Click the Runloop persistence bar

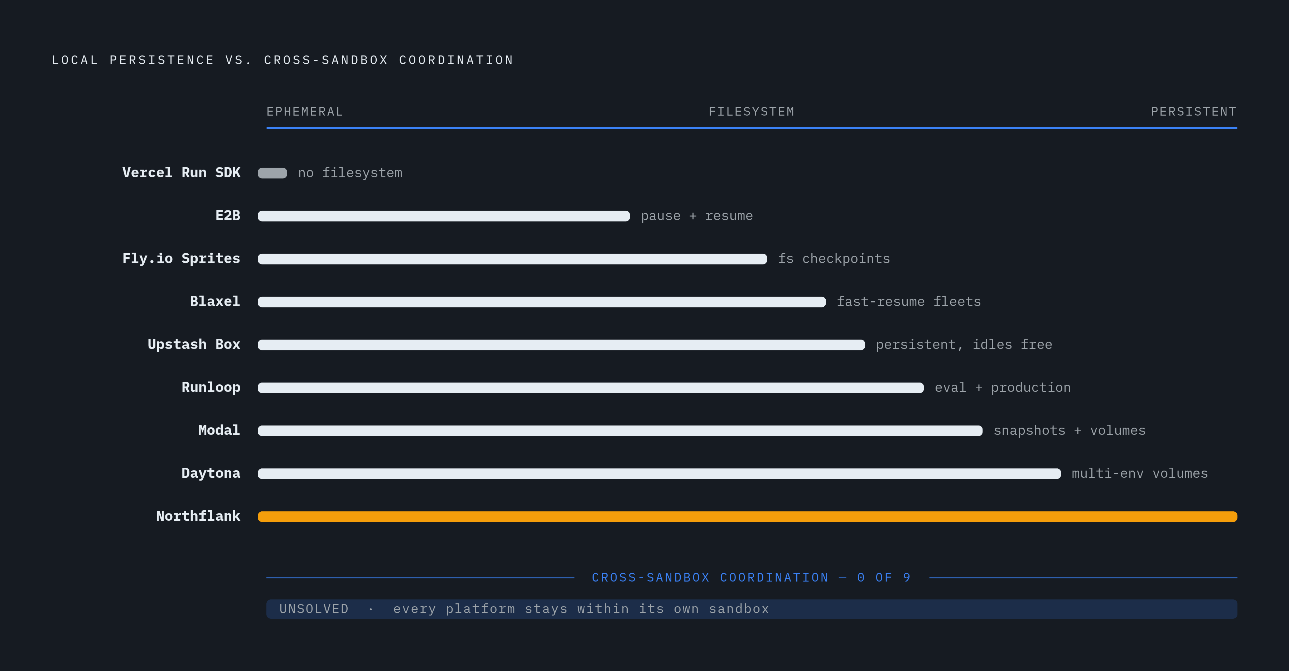[591, 388]
